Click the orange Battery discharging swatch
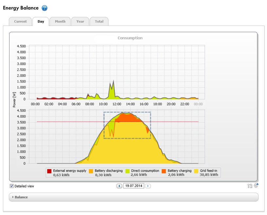 (x=91, y=171)
